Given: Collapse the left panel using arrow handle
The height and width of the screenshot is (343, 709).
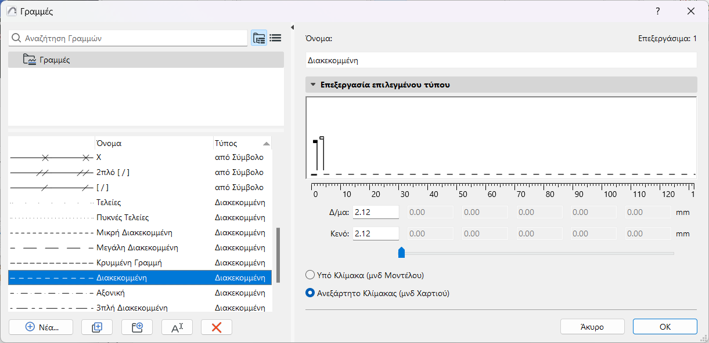Looking at the screenshot, I should click(292, 27).
